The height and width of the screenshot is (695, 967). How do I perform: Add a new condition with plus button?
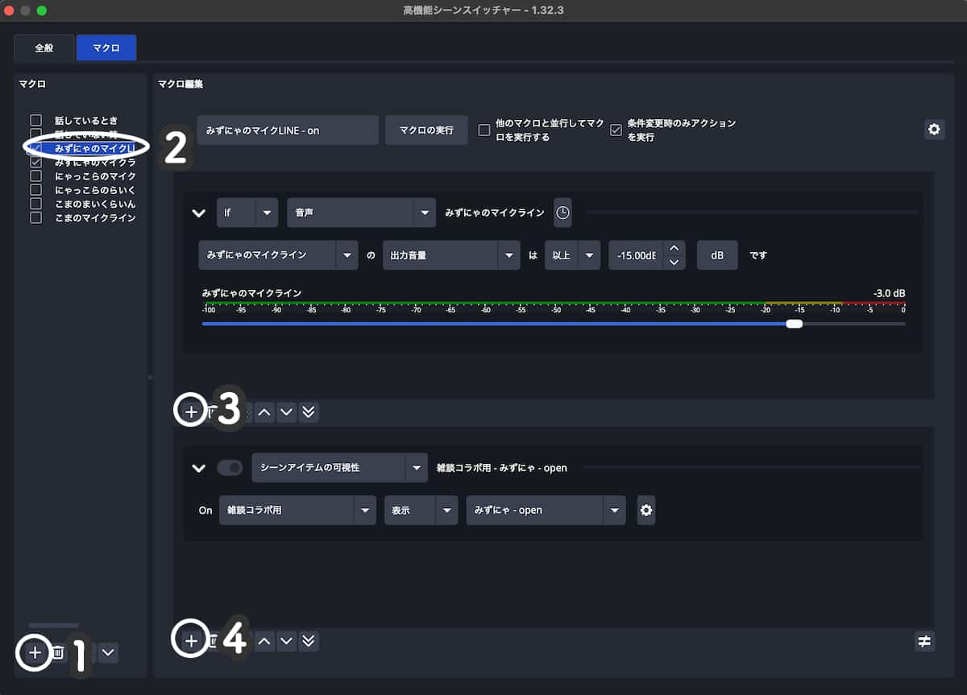point(190,412)
